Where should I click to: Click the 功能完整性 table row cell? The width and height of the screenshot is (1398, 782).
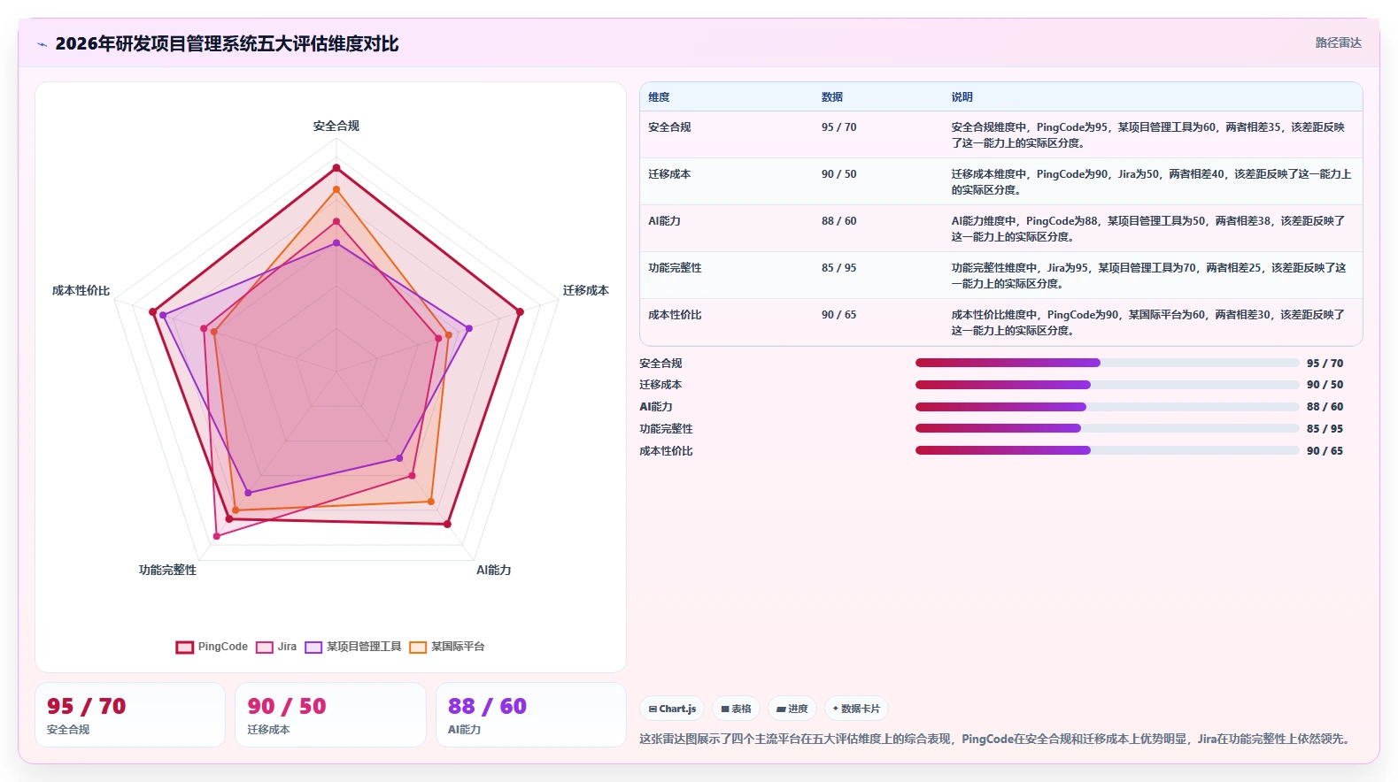click(675, 268)
